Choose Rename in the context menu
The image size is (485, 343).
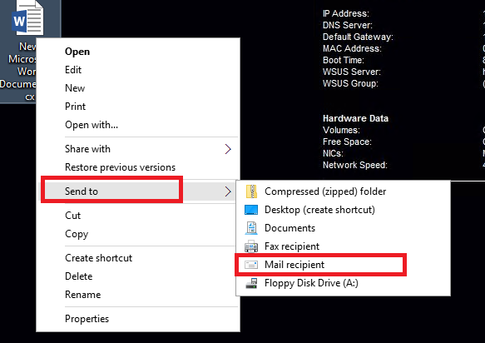pyautogui.click(x=82, y=295)
